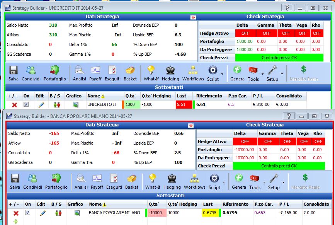Expand Tools dropdown arrow in BANCA POPOLARE toolbar
The image size is (335, 225).
click(264, 182)
